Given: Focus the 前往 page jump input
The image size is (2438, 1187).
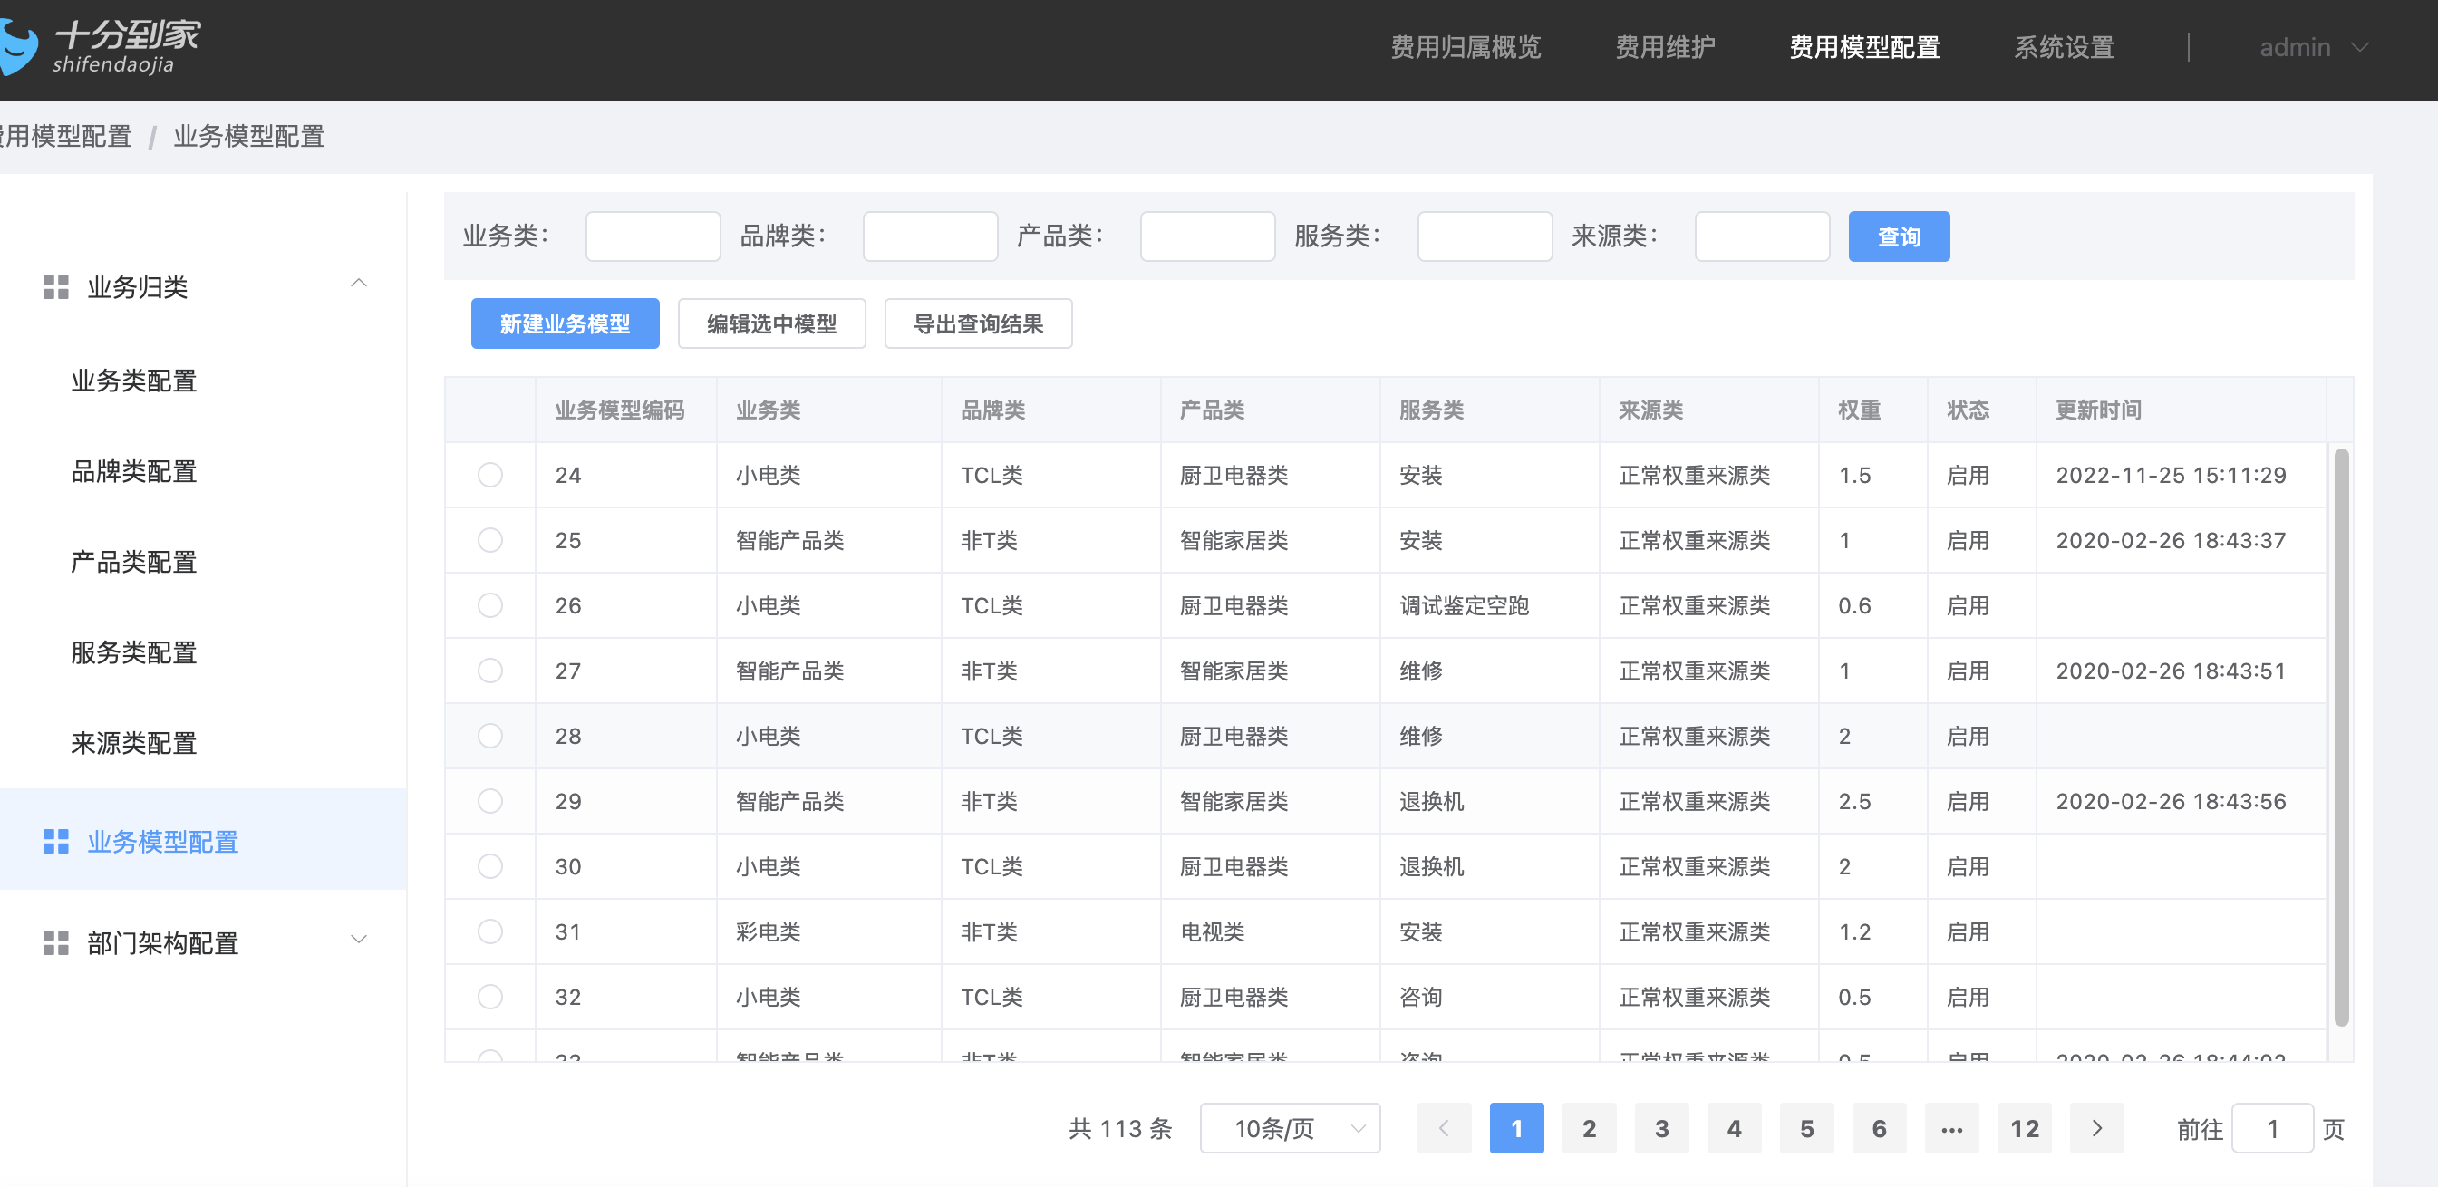Looking at the screenshot, I should [x=2272, y=1127].
